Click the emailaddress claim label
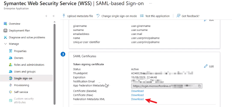Viewport: 232px width, 107px height. pyautogui.click(x=81, y=34)
